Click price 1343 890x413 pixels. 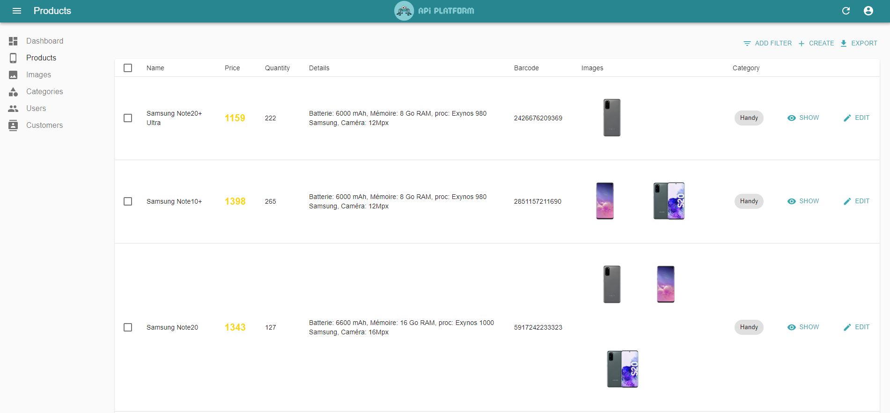click(235, 327)
